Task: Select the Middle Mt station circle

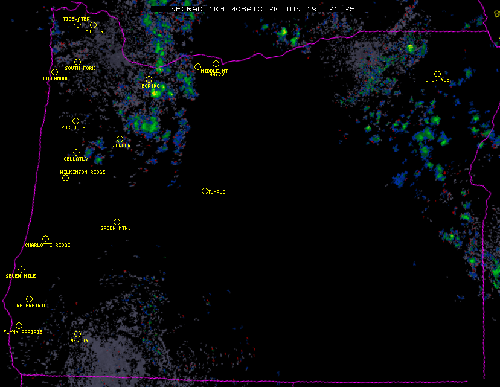Action: [x=197, y=66]
